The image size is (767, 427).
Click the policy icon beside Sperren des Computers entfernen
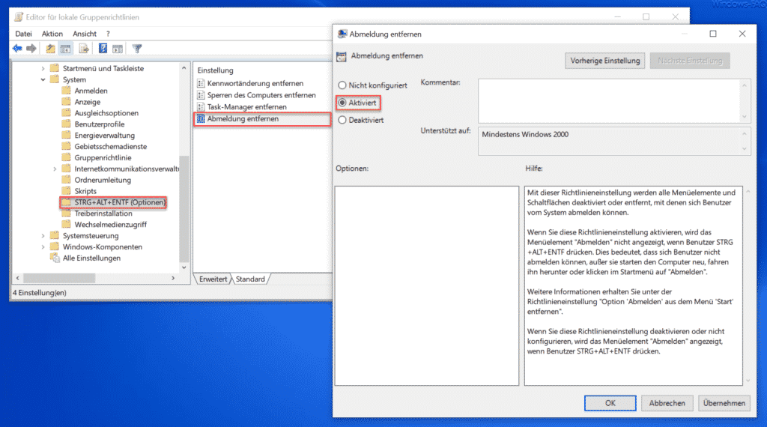201,95
